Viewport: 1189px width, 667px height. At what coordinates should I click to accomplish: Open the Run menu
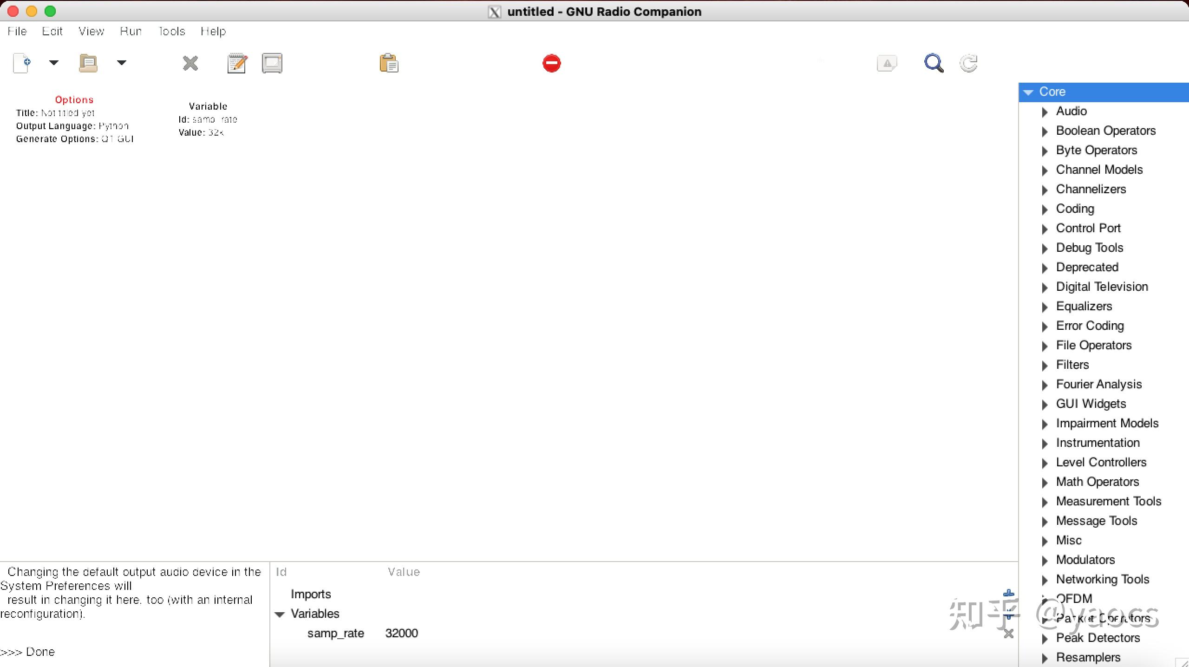click(x=131, y=31)
